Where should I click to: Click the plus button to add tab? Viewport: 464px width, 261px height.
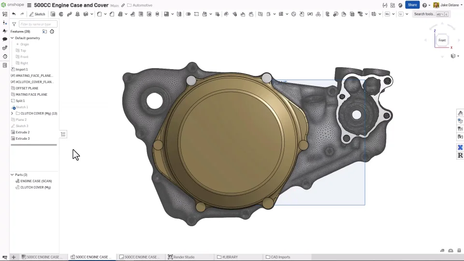[x=14, y=257]
